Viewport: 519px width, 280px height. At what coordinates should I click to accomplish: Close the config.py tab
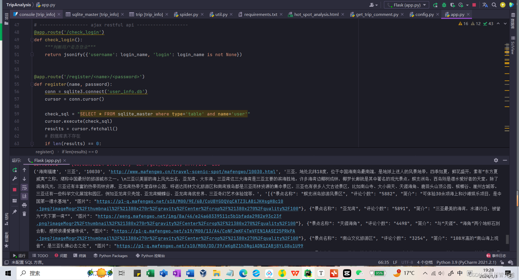tap(438, 14)
